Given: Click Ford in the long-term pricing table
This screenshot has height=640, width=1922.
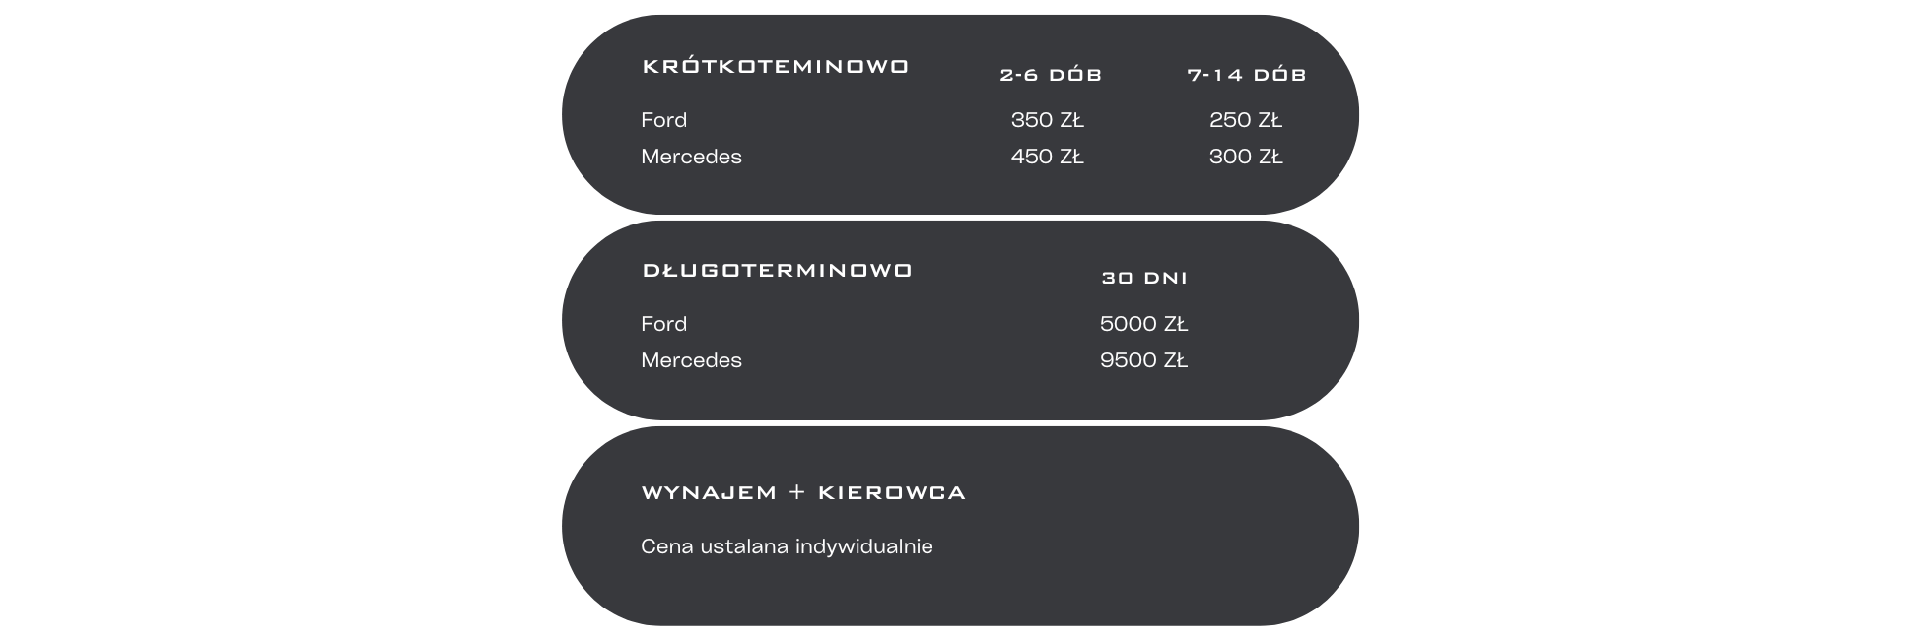Looking at the screenshot, I should [663, 324].
